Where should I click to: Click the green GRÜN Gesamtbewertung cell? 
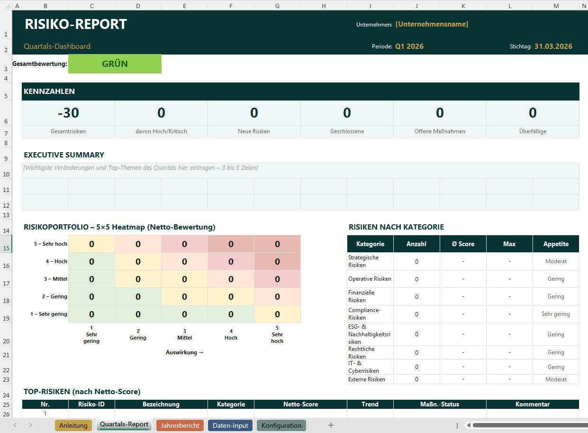coord(115,64)
